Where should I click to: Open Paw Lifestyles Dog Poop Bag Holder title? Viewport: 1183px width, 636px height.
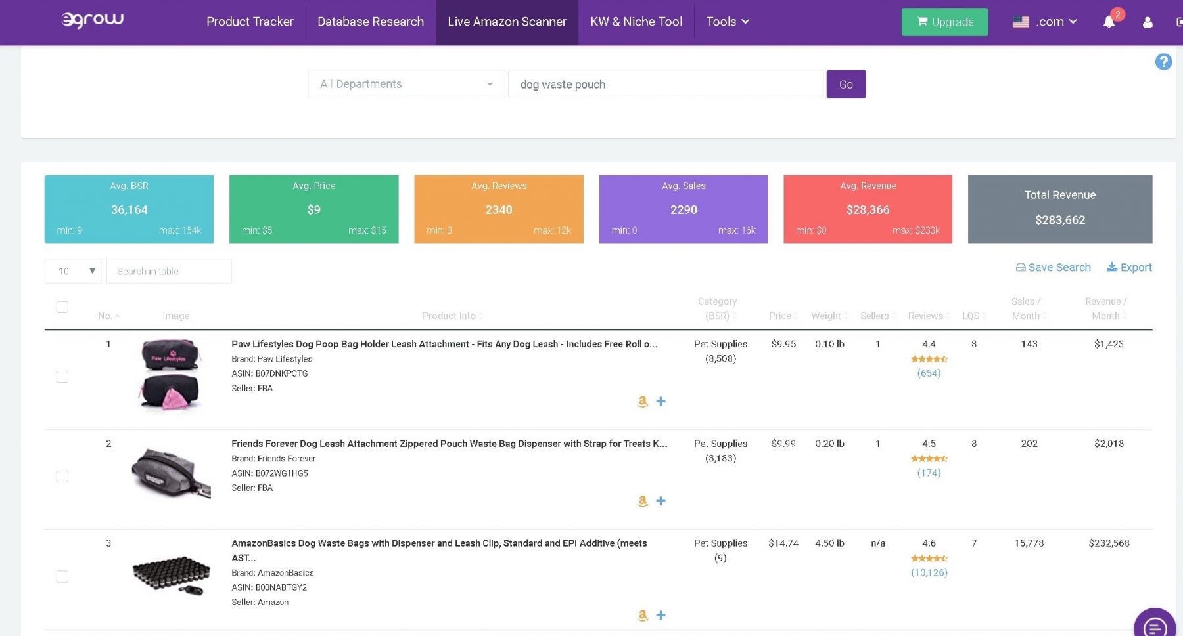[444, 344]
